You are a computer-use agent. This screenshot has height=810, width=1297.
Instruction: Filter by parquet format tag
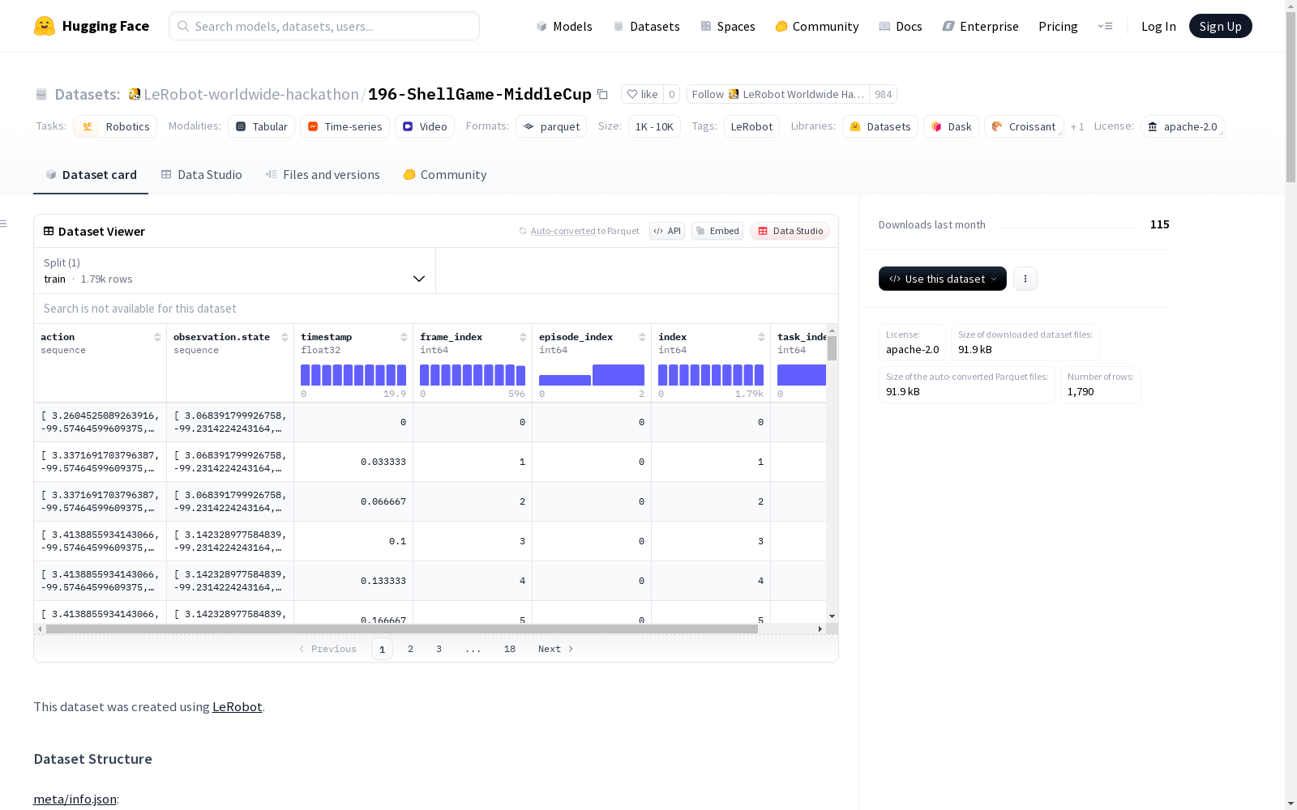[x=551, y=126]
